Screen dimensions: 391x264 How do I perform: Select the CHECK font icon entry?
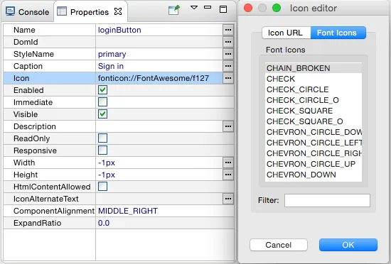[314, 79]
